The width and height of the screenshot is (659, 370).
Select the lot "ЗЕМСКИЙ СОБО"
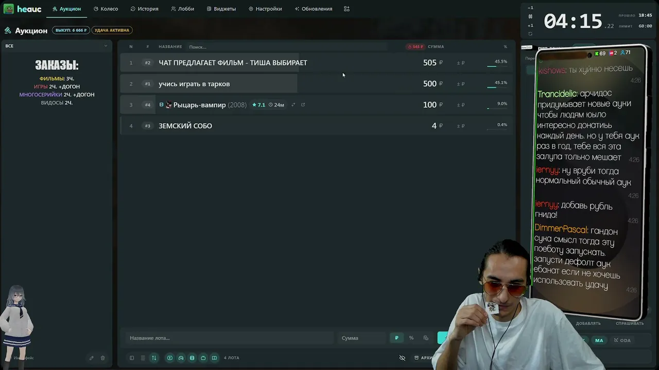(185, 126)
